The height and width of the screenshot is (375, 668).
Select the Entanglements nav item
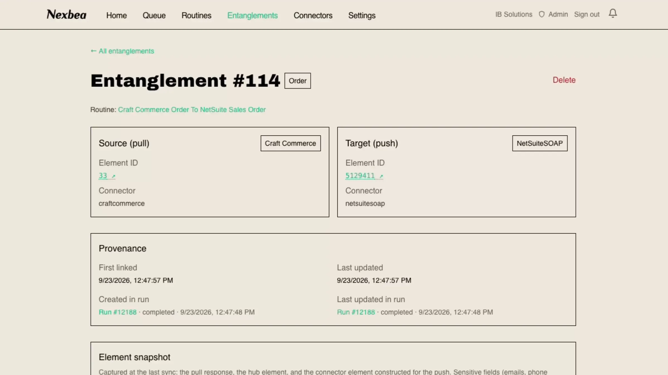pyautogui.click(x=252, y=16)
